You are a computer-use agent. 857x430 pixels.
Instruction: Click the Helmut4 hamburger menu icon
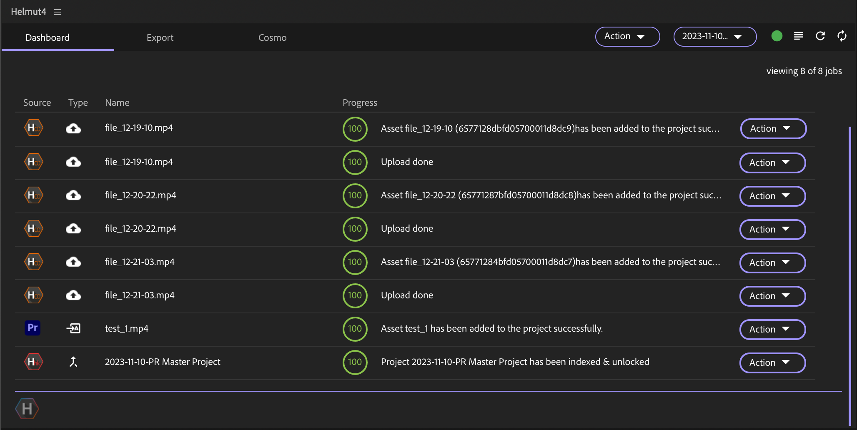58,12
